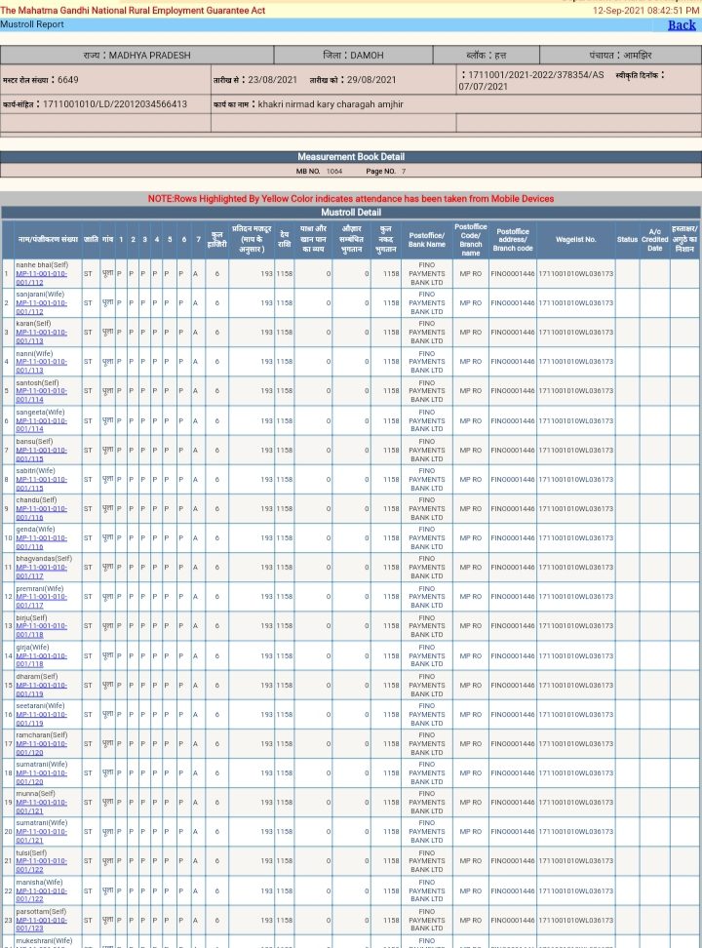Open sangeeta(Wife) registration number link
The image size is (702, 948).
coord(41,425)
